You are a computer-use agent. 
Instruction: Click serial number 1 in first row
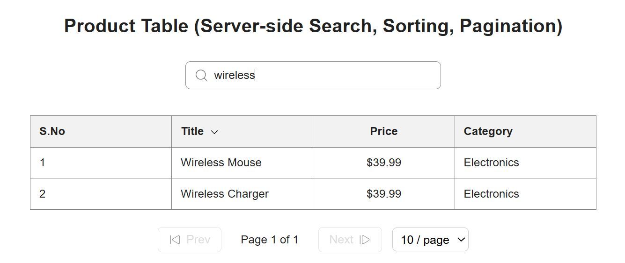click(43, 163)
